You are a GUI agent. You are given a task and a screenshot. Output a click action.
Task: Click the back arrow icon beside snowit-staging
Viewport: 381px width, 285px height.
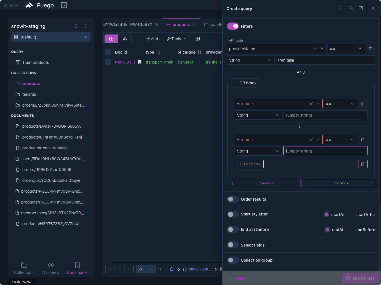76,26
